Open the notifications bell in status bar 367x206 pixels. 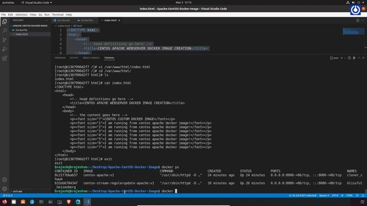coord(363,196)
